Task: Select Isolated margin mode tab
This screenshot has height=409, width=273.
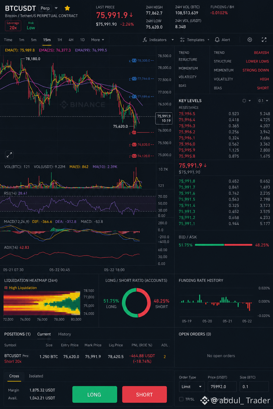Action: 36,376
